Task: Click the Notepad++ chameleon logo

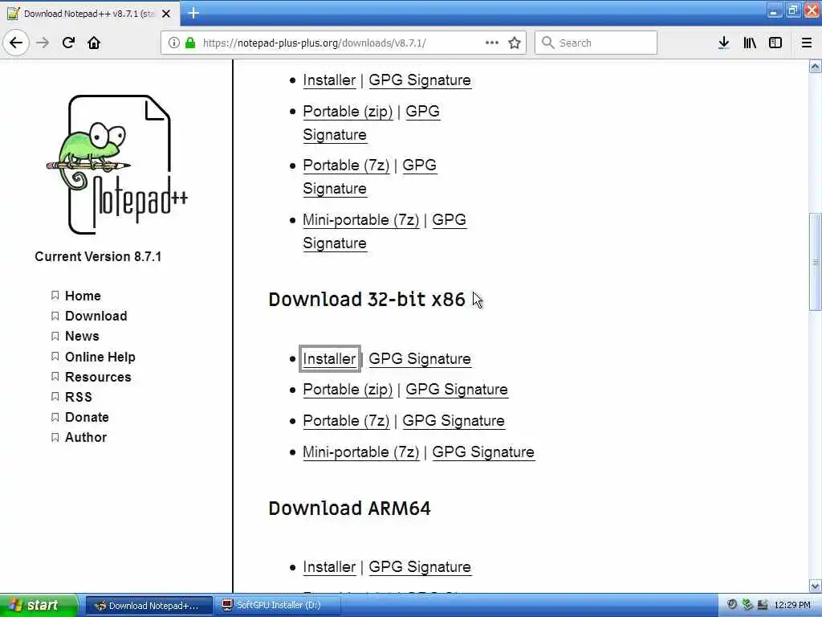Action: pos(118,164)
